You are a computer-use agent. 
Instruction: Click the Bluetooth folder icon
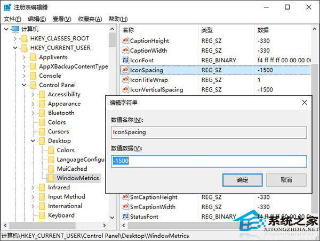42,113
